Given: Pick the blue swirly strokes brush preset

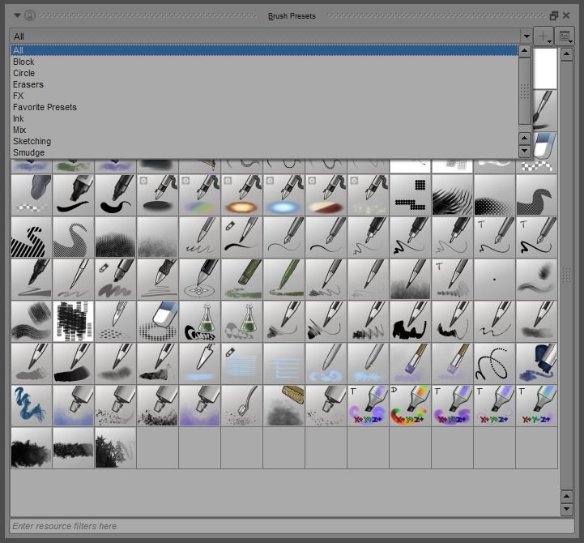Looking at the screenshot, I should pyautogui.click(x=31, y=405).
